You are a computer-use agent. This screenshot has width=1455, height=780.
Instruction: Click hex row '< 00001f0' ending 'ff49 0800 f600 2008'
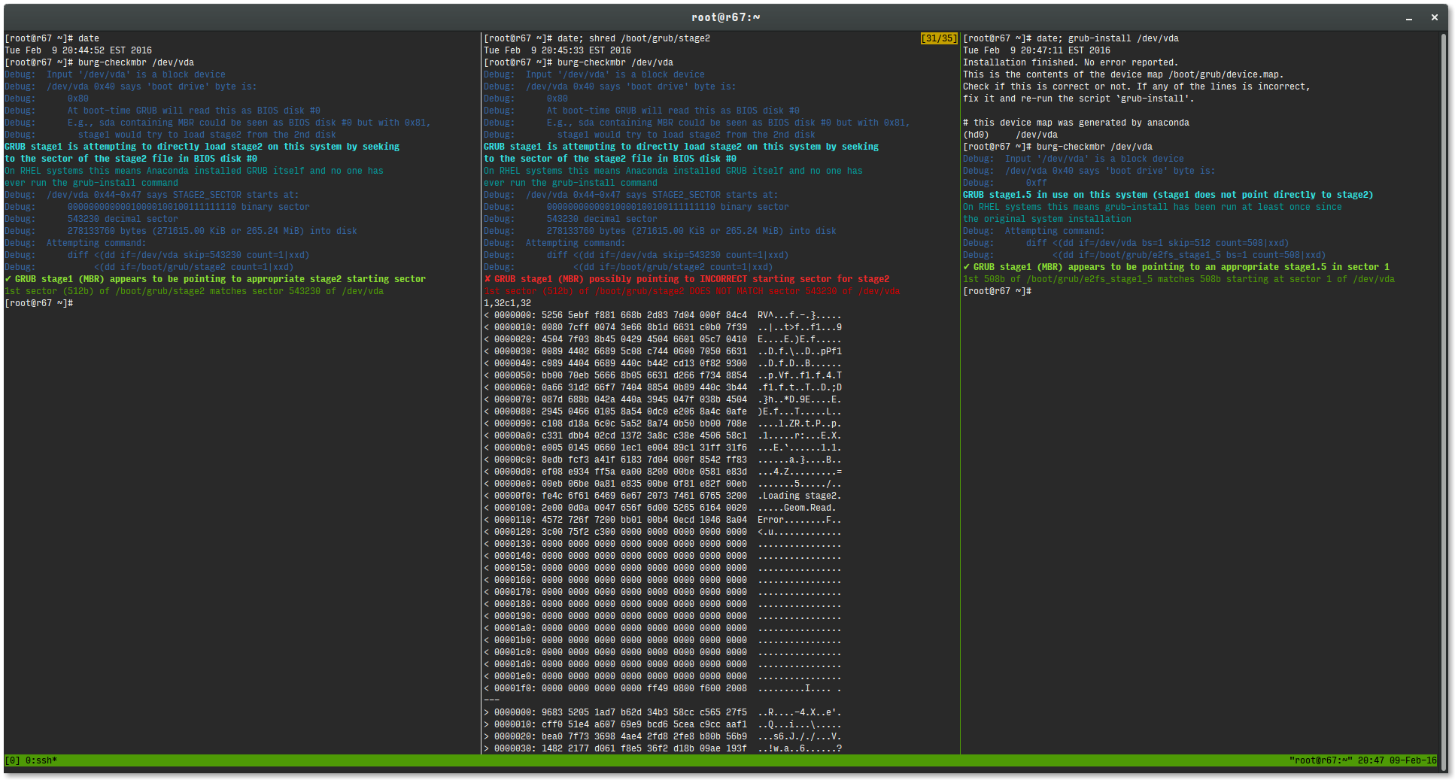[x=663, y=688]
